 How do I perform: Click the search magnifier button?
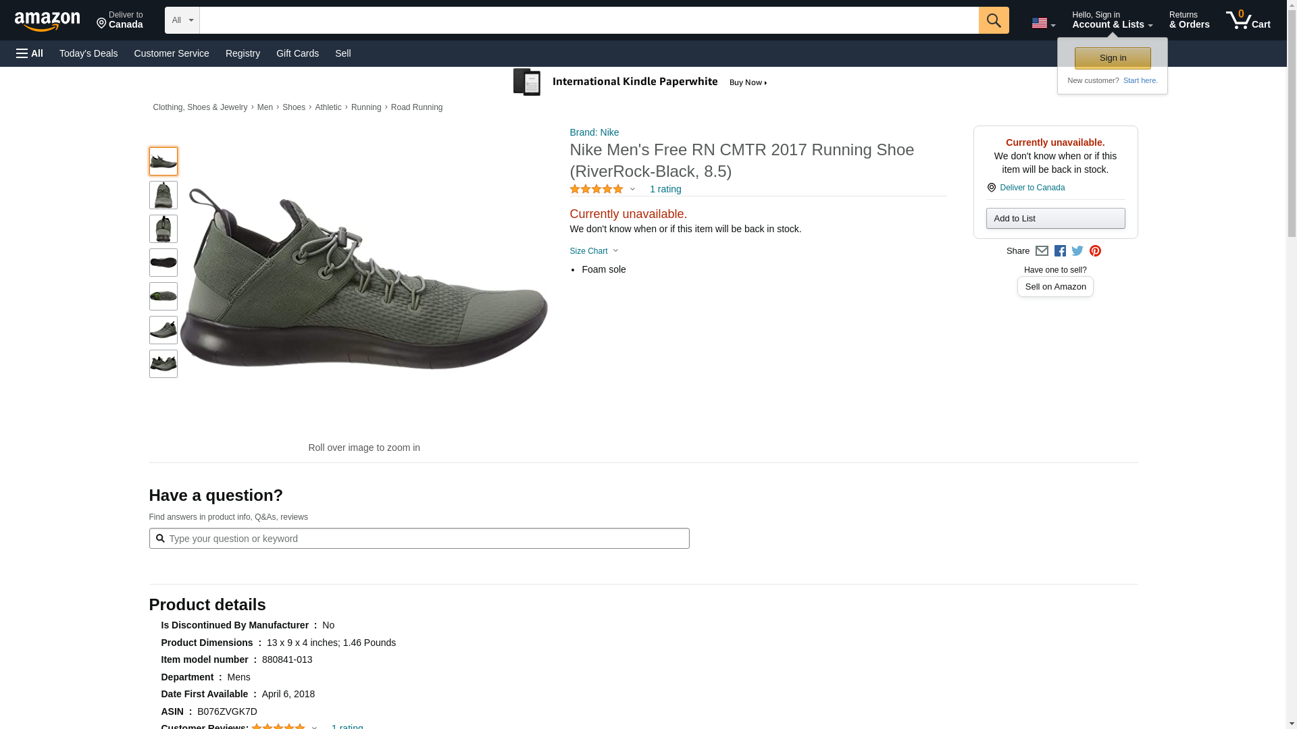(x=993, y=20)
